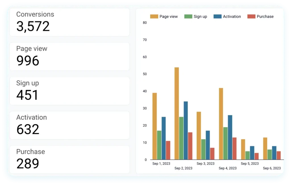Click the Page view scorecard title
The image size is (291, 185).
[x=32, y=49]
